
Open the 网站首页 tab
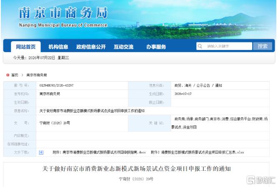26,47
